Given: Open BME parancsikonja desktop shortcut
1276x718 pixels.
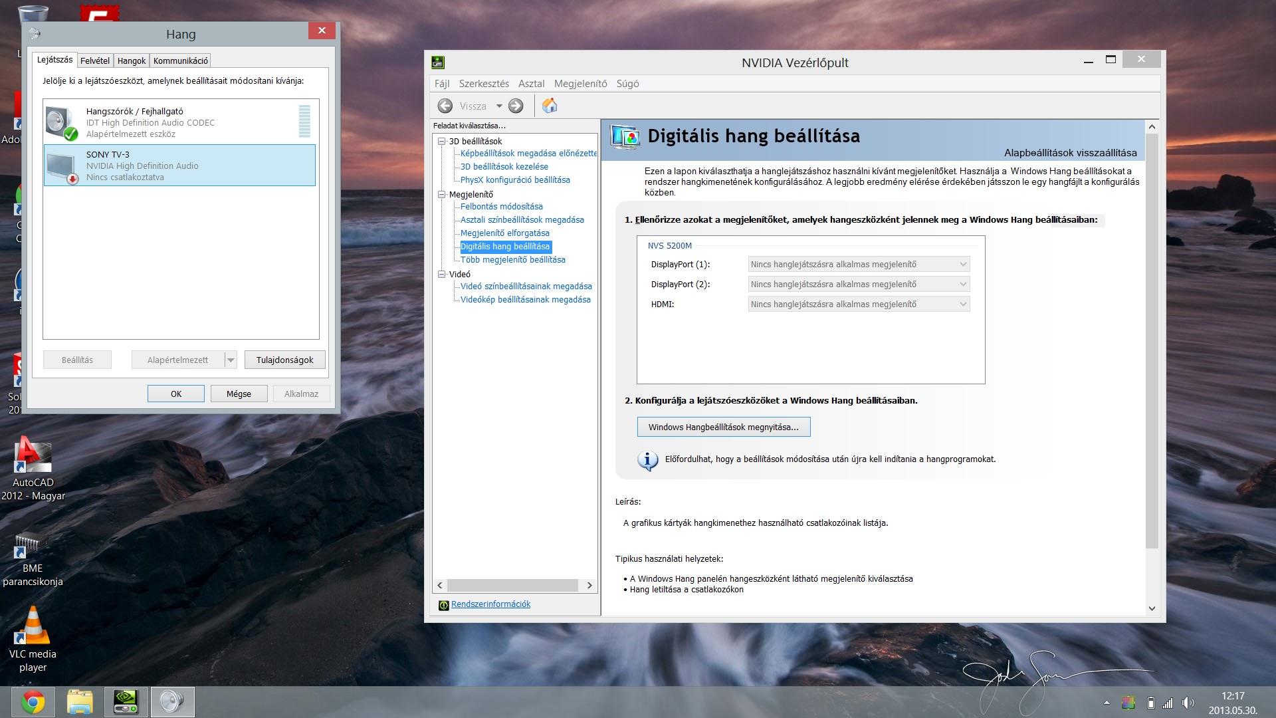Looking at the screenshot, I should (x=33, y=561).
